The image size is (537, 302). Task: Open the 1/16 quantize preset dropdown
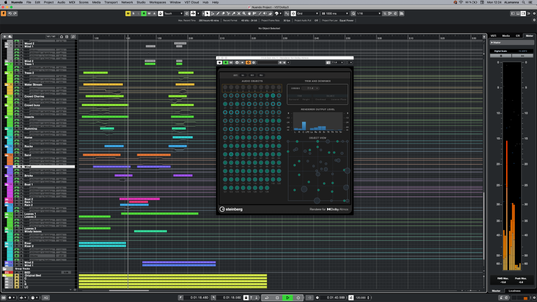369,14
